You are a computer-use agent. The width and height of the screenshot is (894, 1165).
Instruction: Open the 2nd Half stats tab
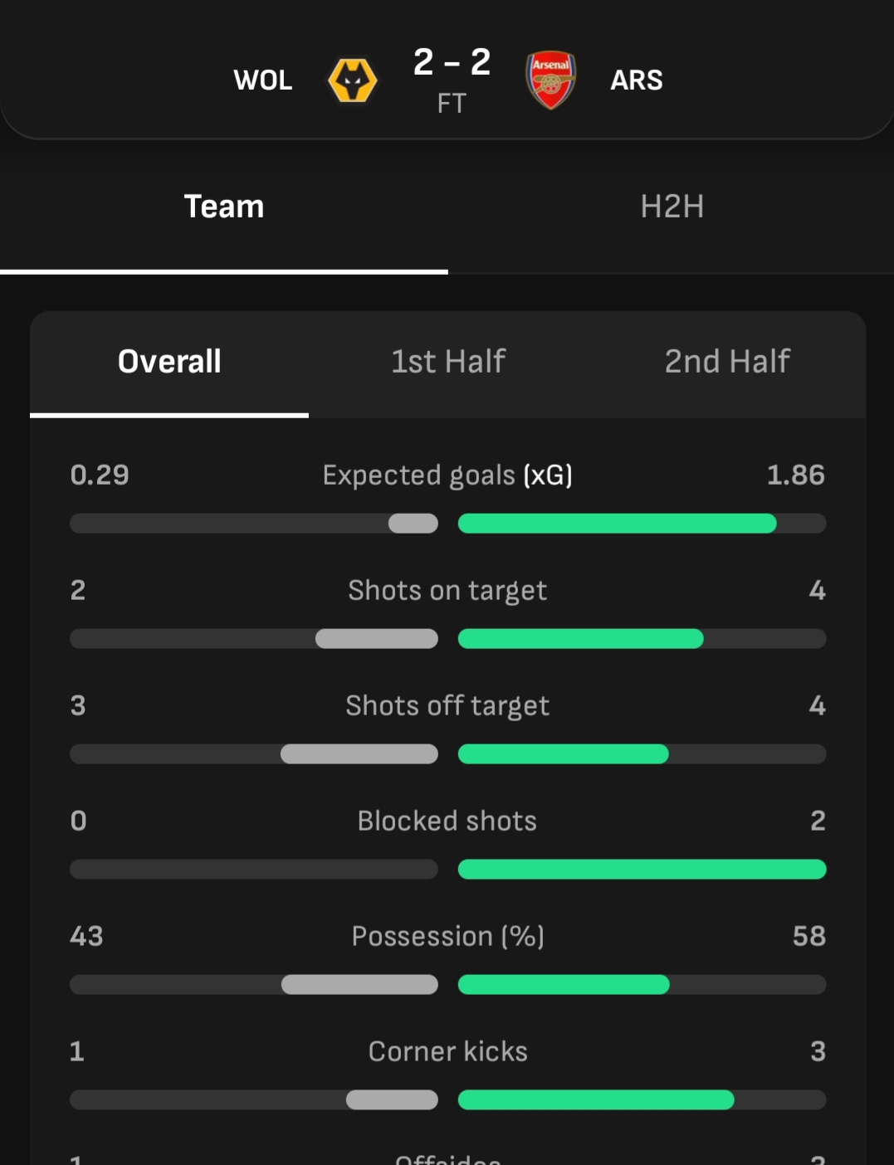point(727,362)
